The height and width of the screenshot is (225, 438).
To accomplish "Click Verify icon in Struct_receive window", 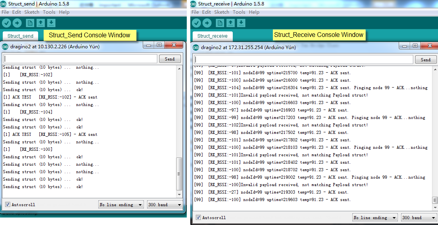I will coord(196,23).
